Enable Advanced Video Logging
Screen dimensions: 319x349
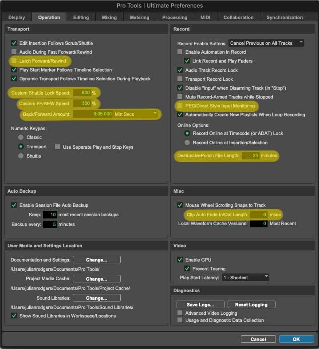(180, 313)
